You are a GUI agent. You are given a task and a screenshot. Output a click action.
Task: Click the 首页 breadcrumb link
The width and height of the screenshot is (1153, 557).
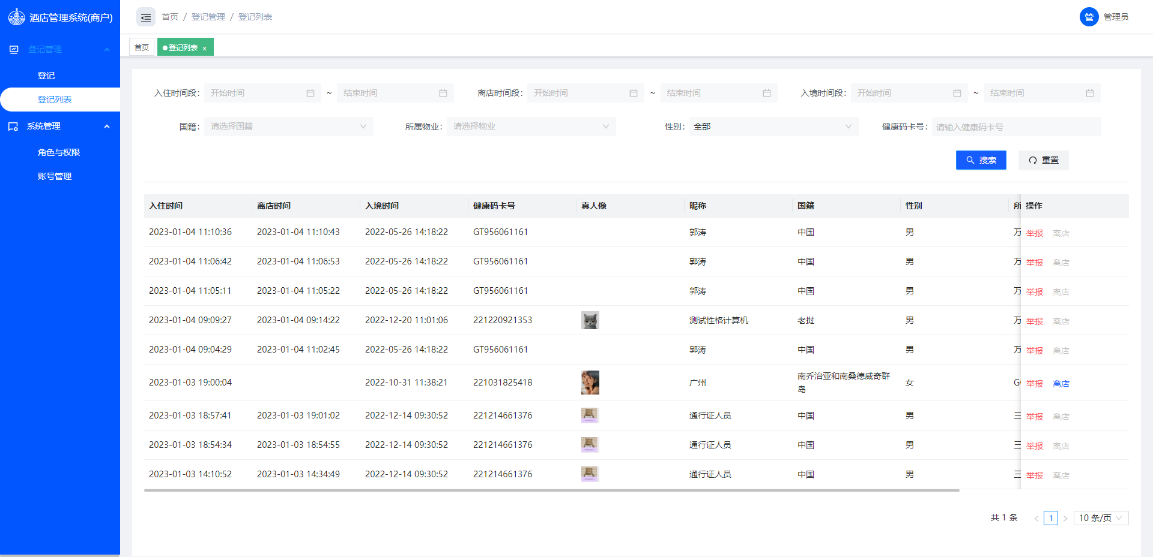(x=170, y=17)
